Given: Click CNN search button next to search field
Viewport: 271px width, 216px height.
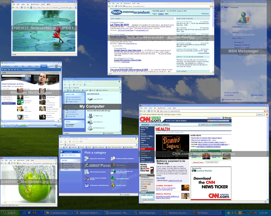Looking at the screenshot, I should point(203,124).
